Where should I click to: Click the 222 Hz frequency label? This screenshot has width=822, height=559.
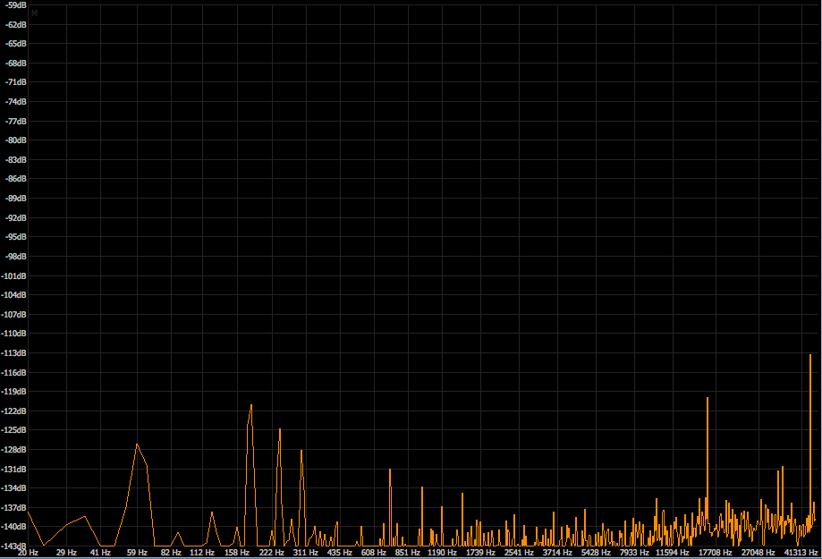pyautogui.click(x=272, y=552)
